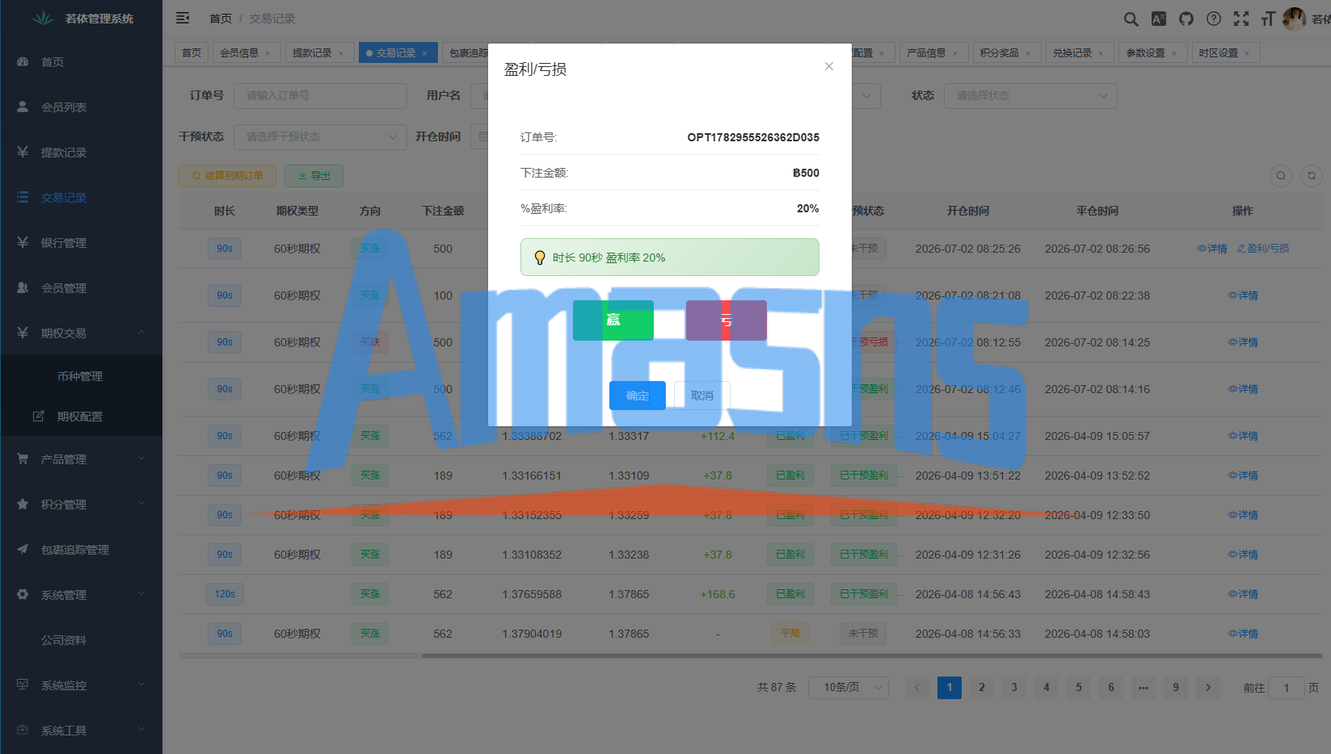
Task: Select the red 亏 option
Action: point(727,320)
